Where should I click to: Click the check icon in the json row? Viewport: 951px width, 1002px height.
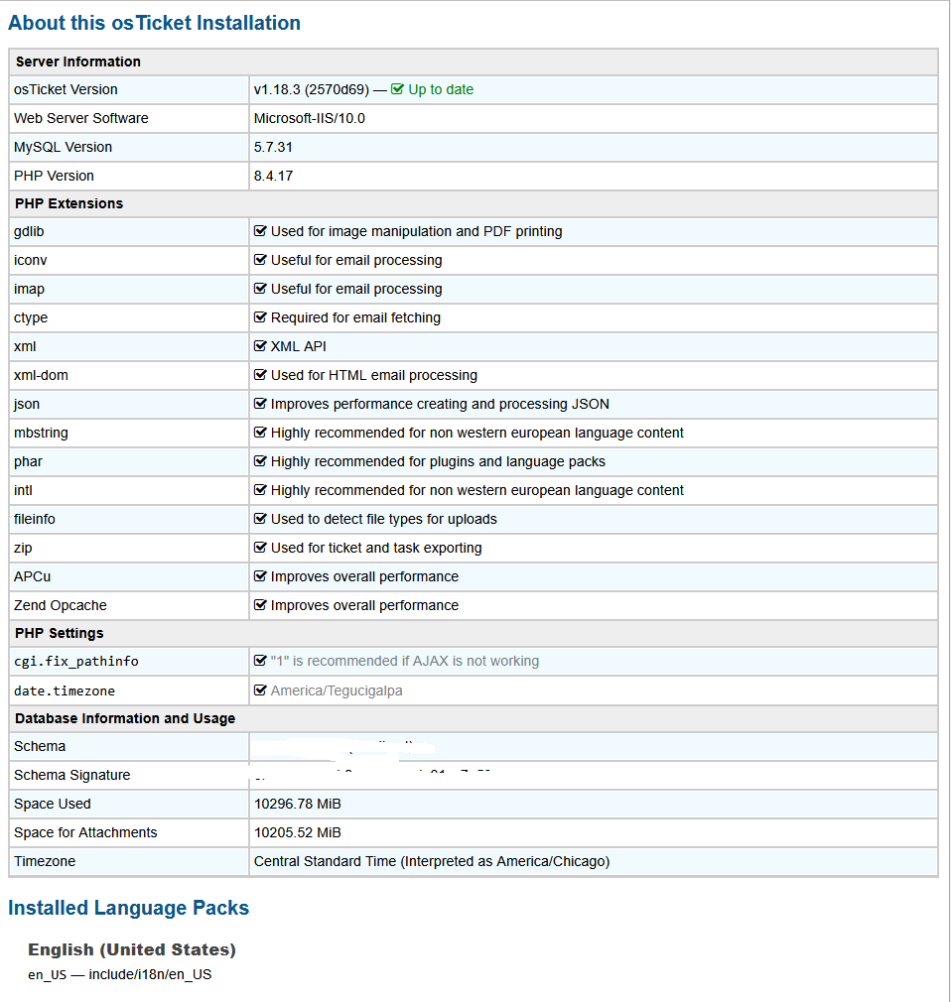260,404
